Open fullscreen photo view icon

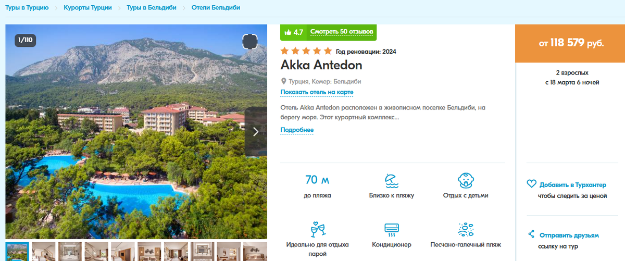pos(249,42)
